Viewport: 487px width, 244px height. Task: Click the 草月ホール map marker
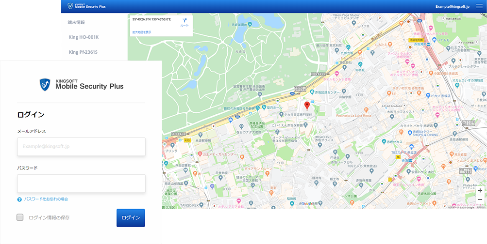264,107
